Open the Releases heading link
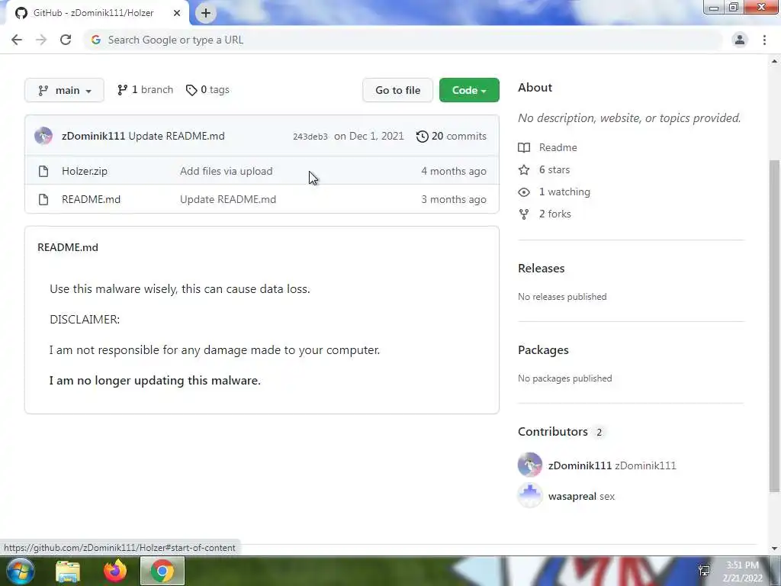This screenshot has height=586, width=781. pyautogui.click(x=541, y=268)
